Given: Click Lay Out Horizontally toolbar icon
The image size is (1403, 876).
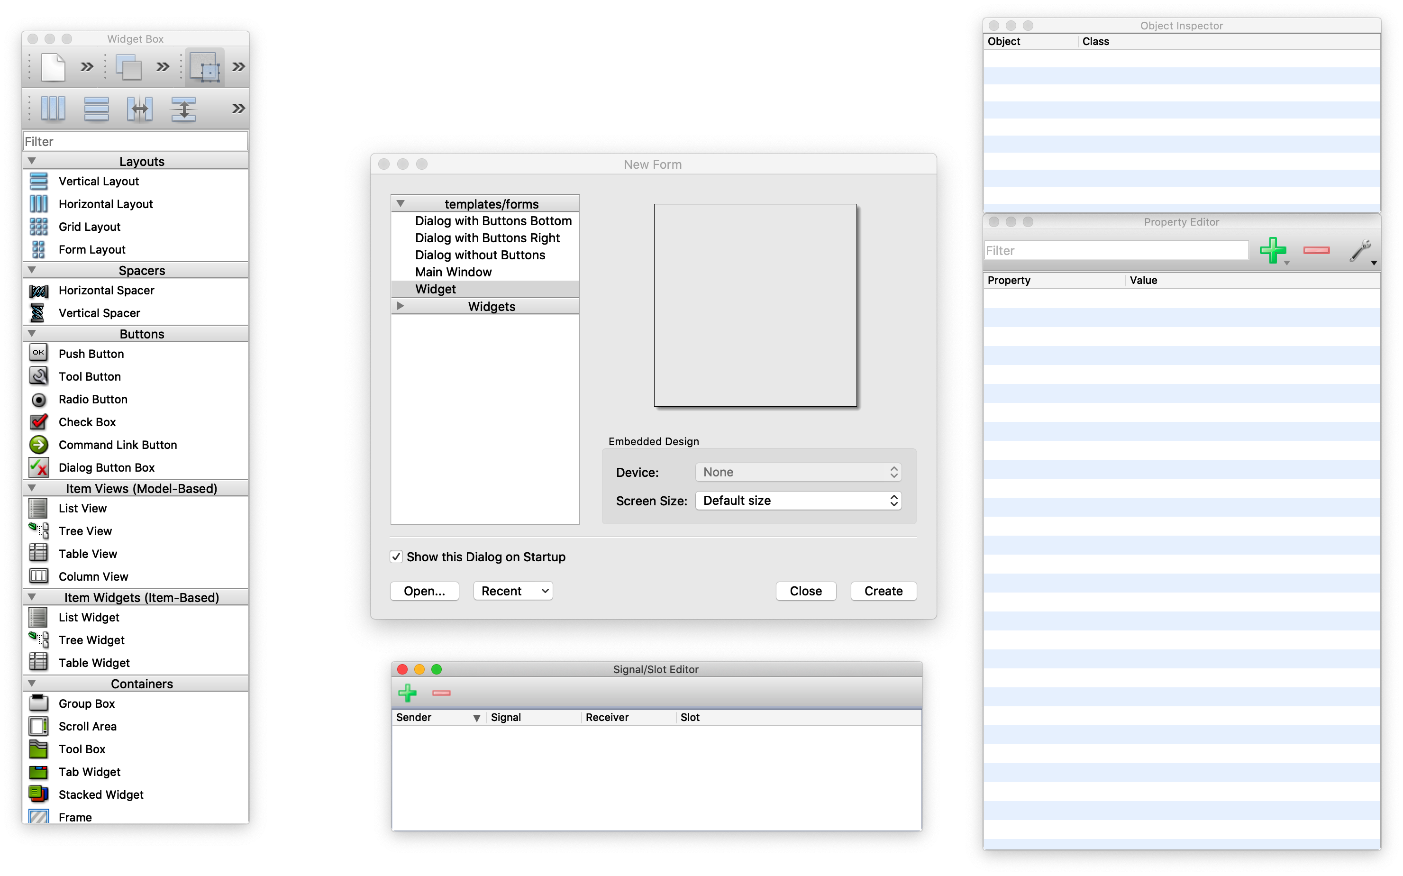Looking at the screenshot, I should click(x=53, y=109).
